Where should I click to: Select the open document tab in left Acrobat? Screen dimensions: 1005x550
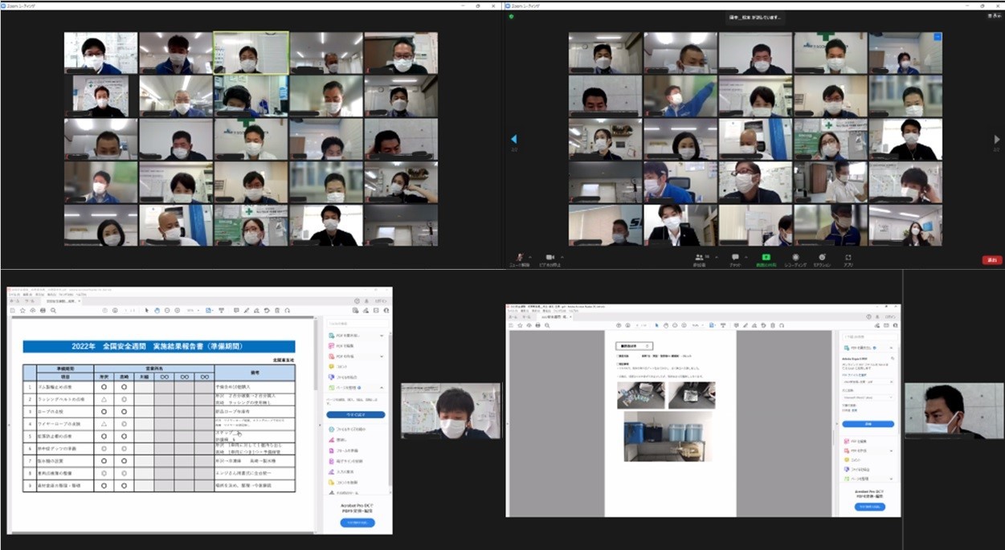(63, 301)
